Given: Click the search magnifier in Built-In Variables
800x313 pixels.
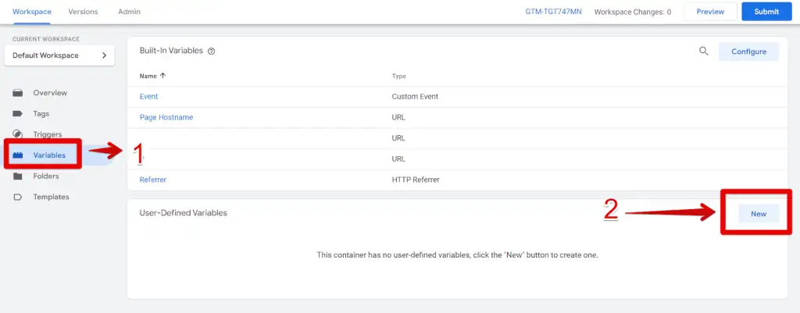Looking at the screenshot, I should (704, 51).
